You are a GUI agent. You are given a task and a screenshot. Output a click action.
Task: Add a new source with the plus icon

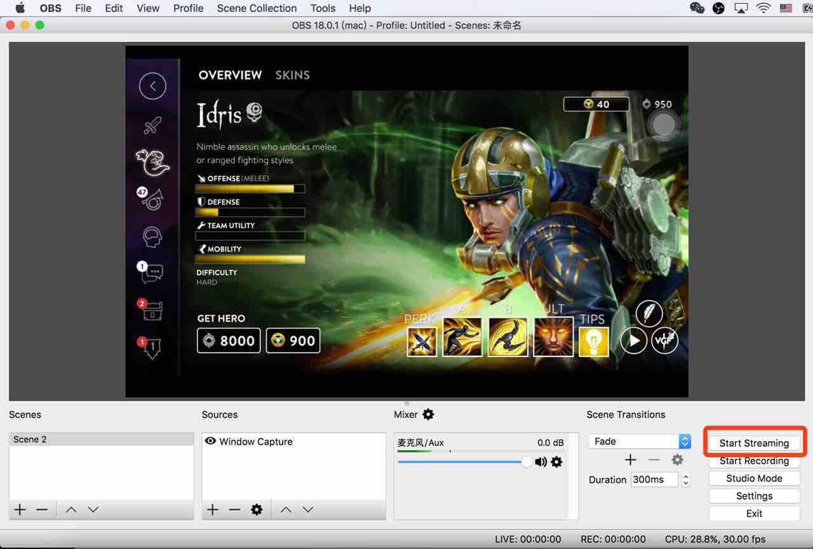pos(212,509)
